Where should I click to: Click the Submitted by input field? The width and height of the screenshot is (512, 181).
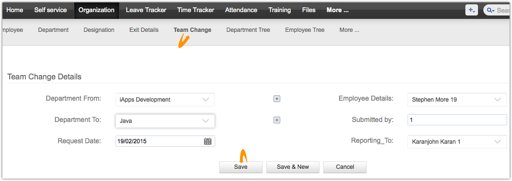[457, 120]
